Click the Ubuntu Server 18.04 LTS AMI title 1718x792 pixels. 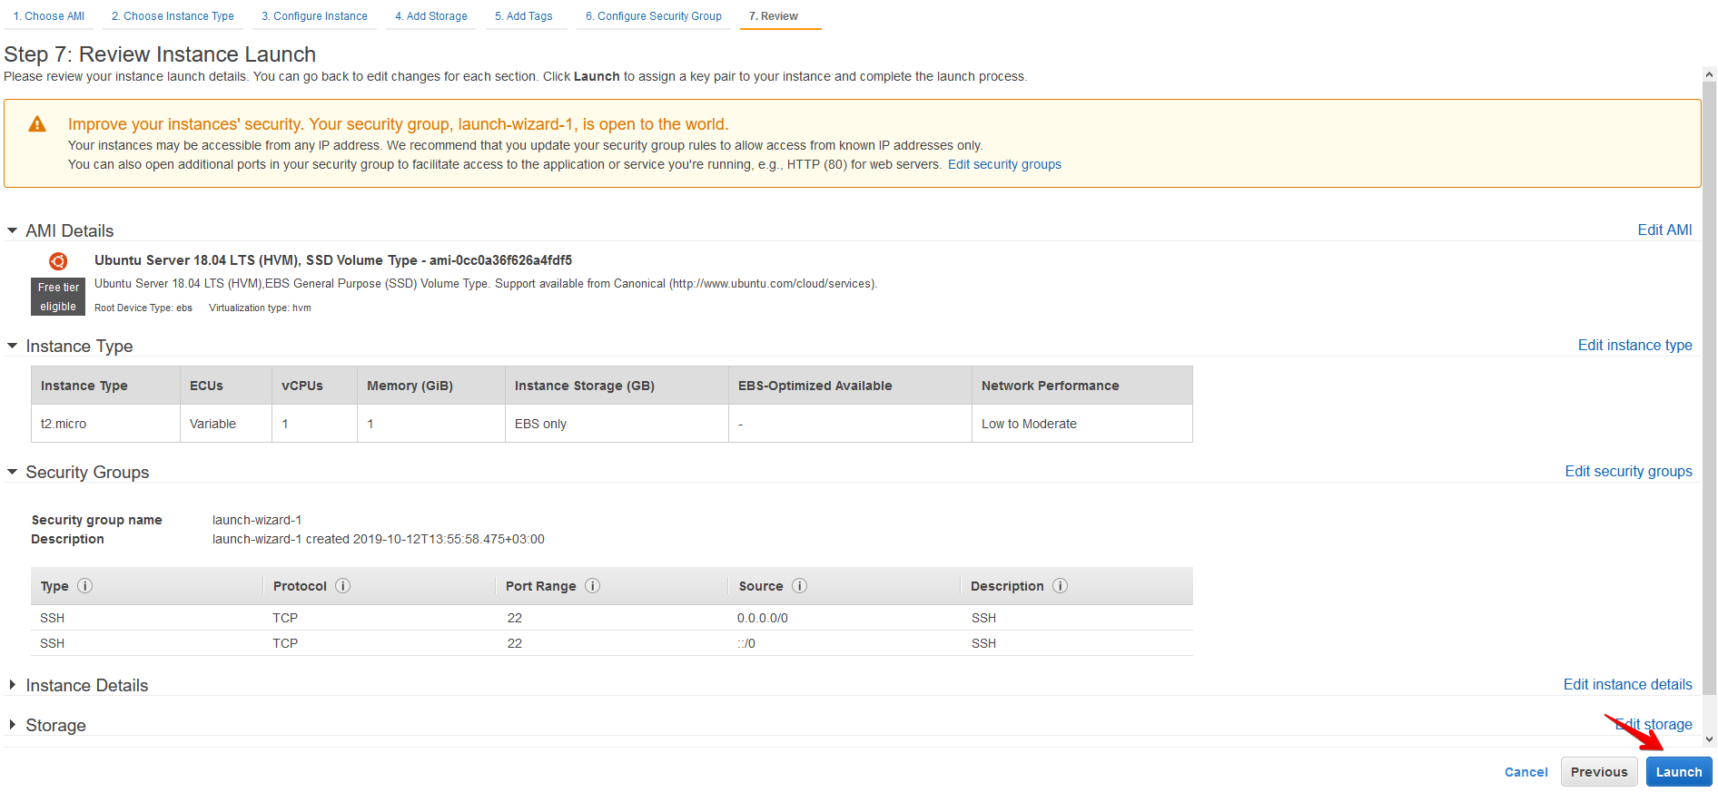tap(333, 260)
